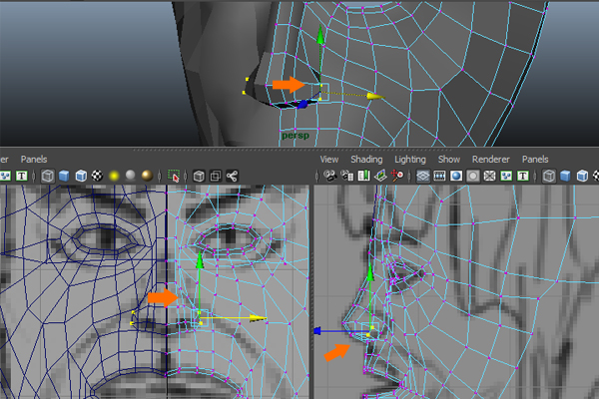Open the Renderer menu dropdown
This screenshot has height=399, width=599.
[x=491, y=159]
